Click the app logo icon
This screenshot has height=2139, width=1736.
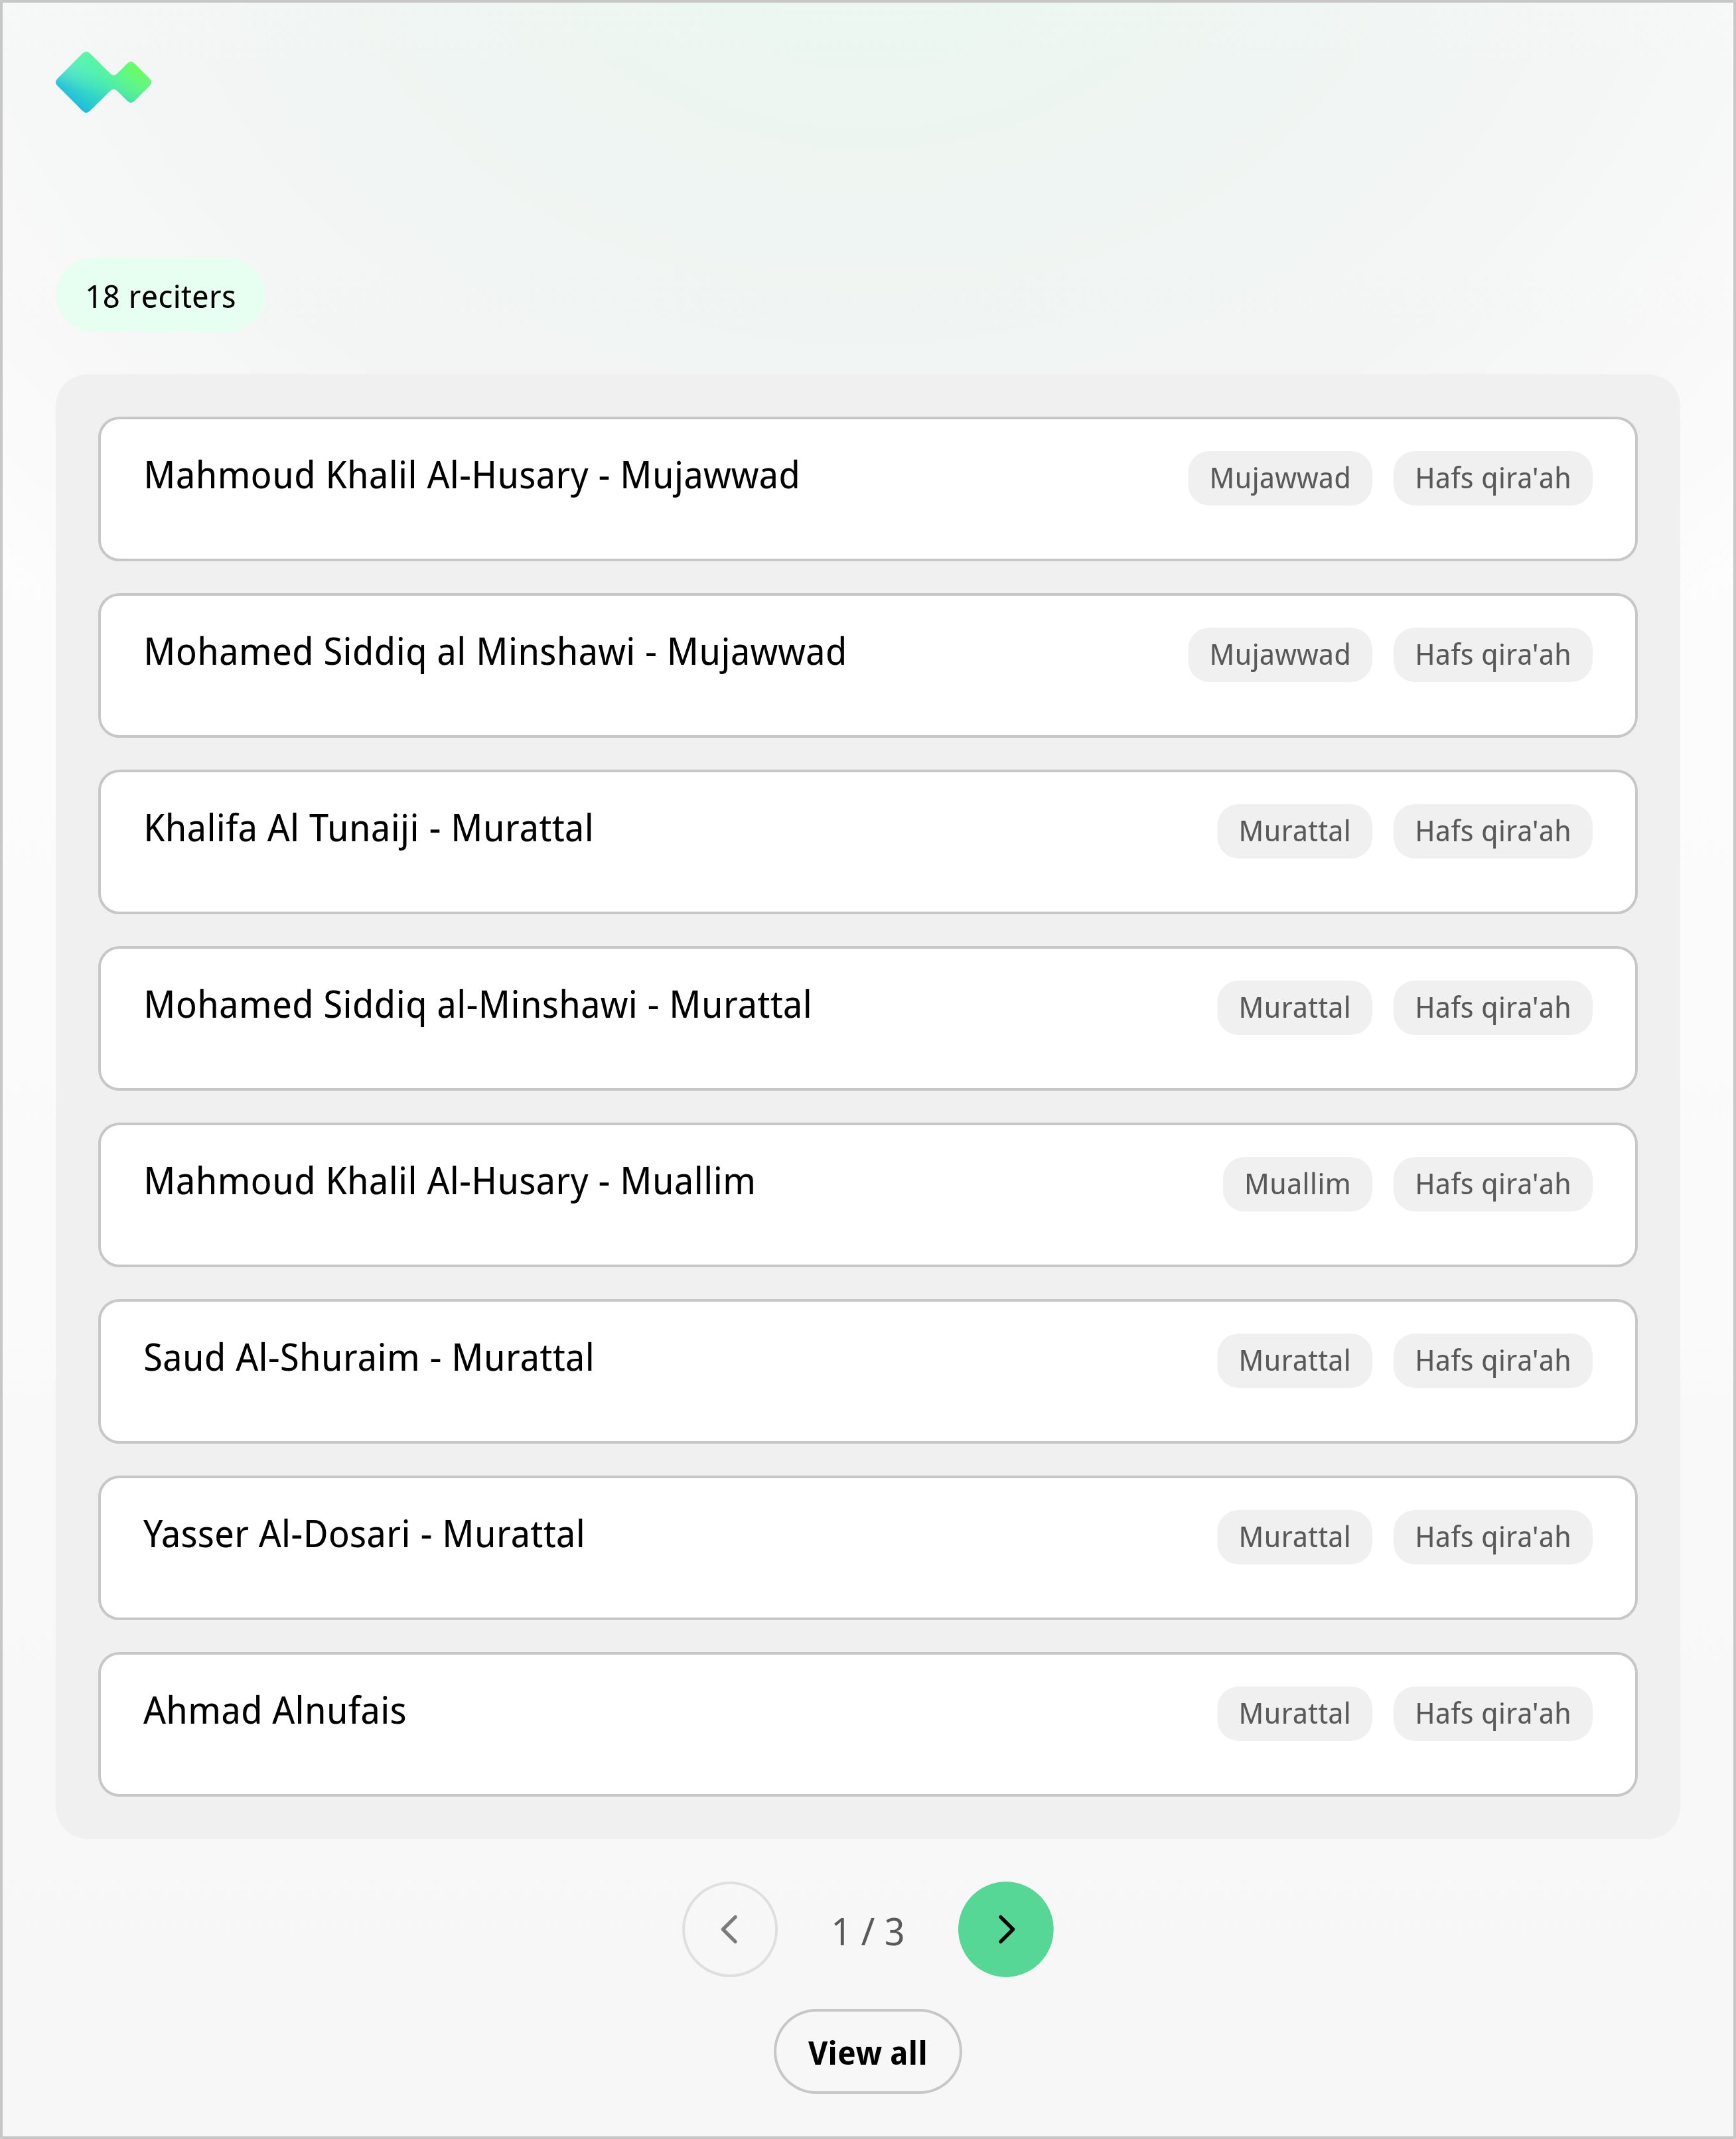click(103, 82)
